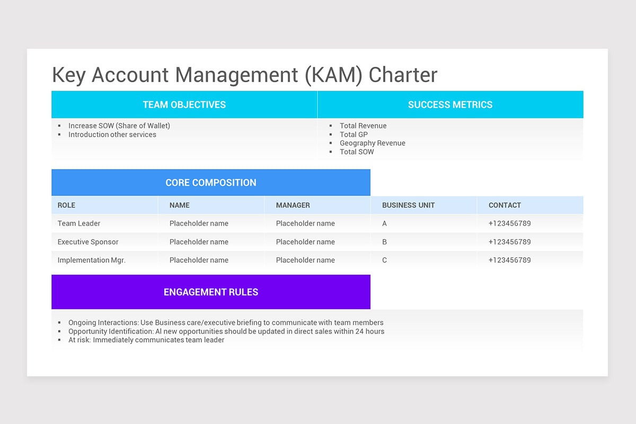Select the "+123456789" contact in Team Leader row
The width and height of the screenshot is (636, 424).
click(x=510, y=223)
